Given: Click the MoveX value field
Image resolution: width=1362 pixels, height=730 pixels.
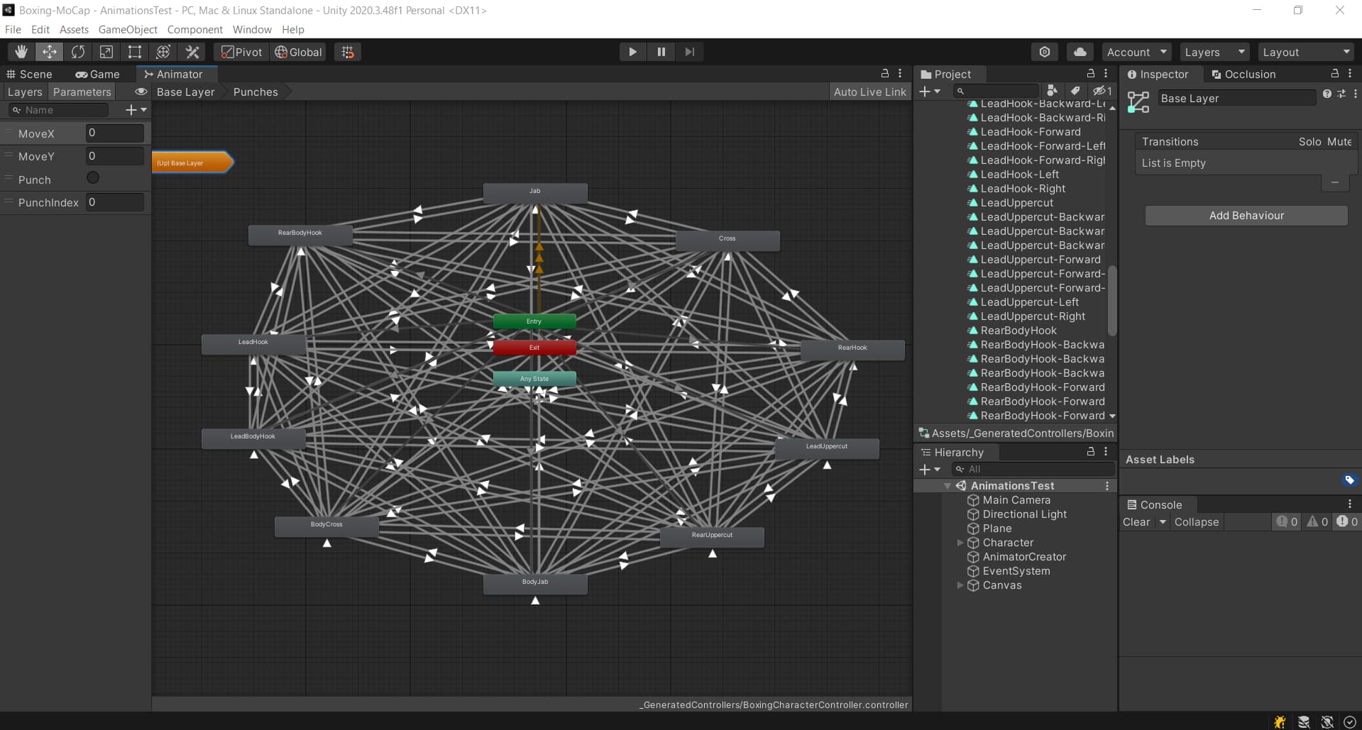Looking at the screenshot, I should pyautogui.click(x=114, y=133).
